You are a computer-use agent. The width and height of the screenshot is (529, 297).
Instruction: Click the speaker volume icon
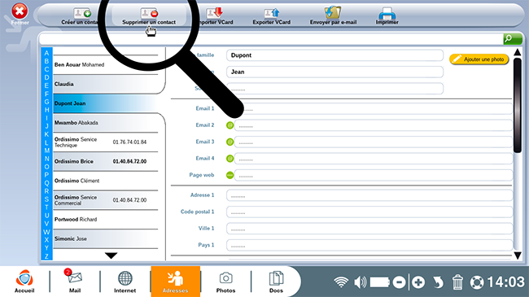click(361, 282)
